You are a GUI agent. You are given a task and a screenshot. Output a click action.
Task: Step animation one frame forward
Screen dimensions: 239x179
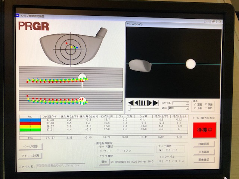click(x=150, y=103)
